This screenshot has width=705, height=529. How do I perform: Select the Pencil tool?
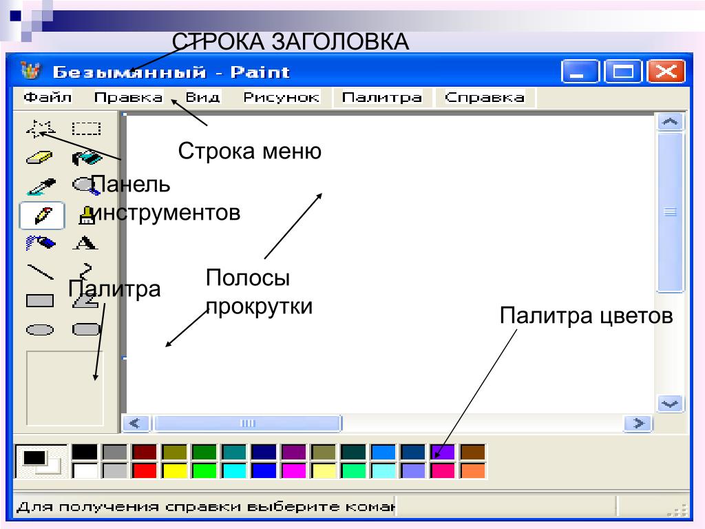tap(42, 216)
